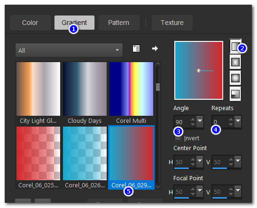
Task: Open Focal Point H dropdown arrow
Action: 200,191
